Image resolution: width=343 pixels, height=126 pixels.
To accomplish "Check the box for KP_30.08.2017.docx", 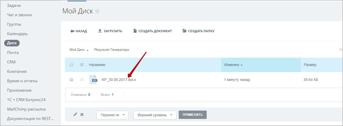I will (71, 80).
